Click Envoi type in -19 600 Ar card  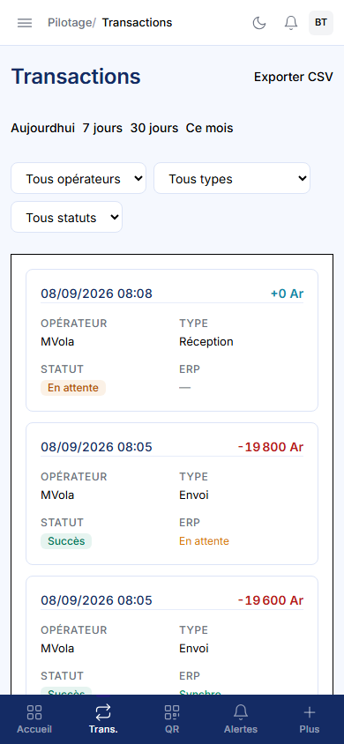194,648
